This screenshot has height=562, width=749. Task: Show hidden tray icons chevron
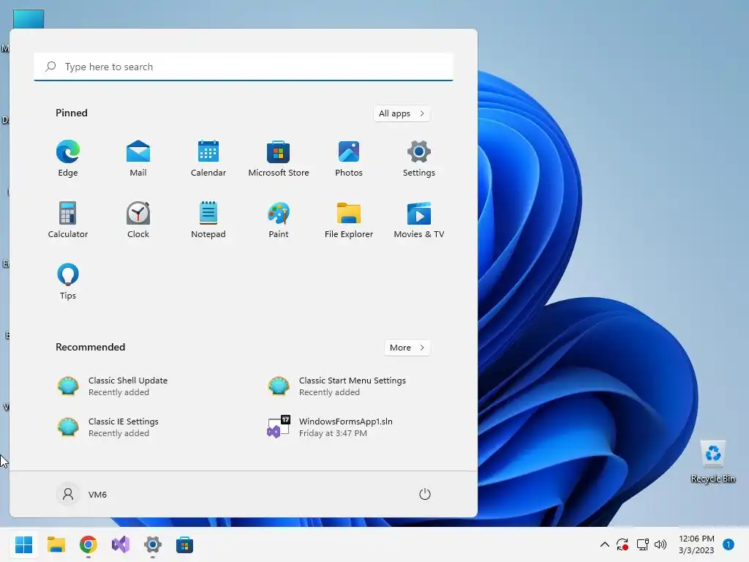tap(604, 544)
